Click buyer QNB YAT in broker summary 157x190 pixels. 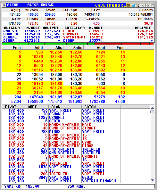click(11, 31)
